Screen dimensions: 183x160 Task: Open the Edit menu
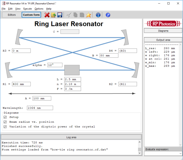coord(10,9)
